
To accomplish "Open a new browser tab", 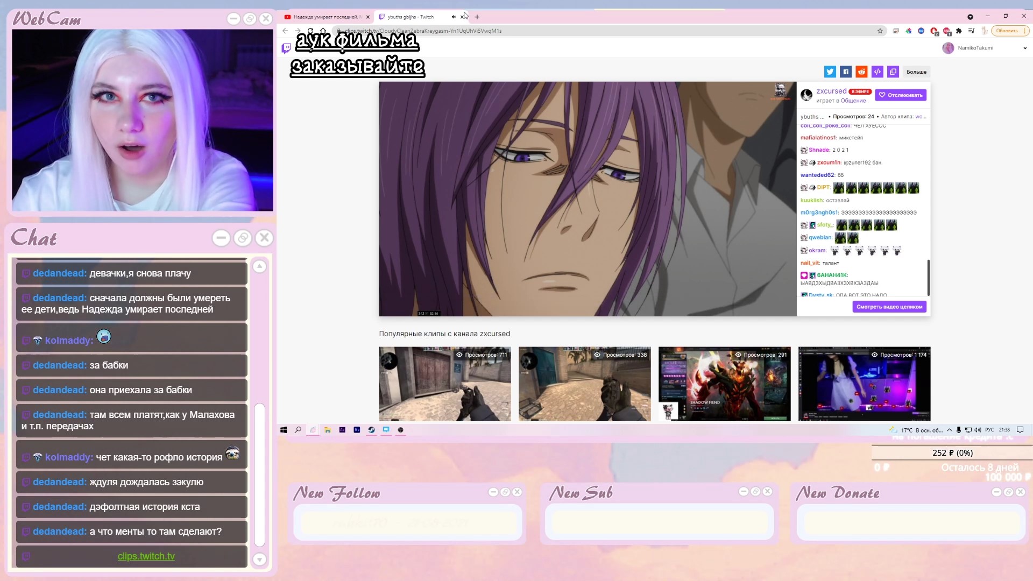I will tap(477, 17).
